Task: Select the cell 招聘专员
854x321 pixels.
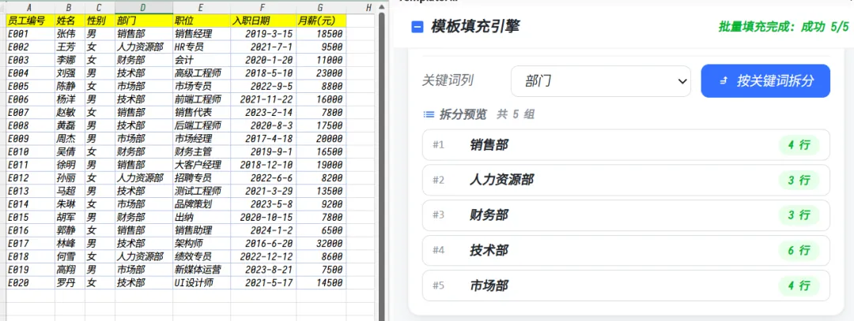Action: pyautogui.click(x=202, y=177)
